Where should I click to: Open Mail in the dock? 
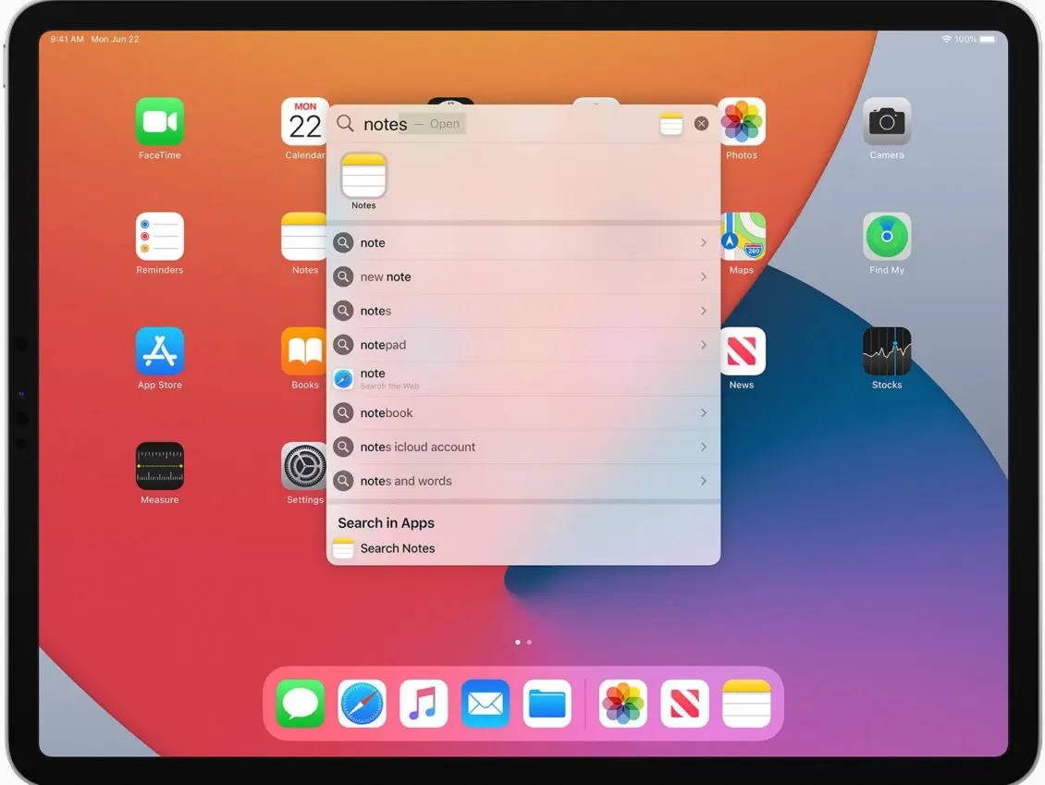point(486,703)
